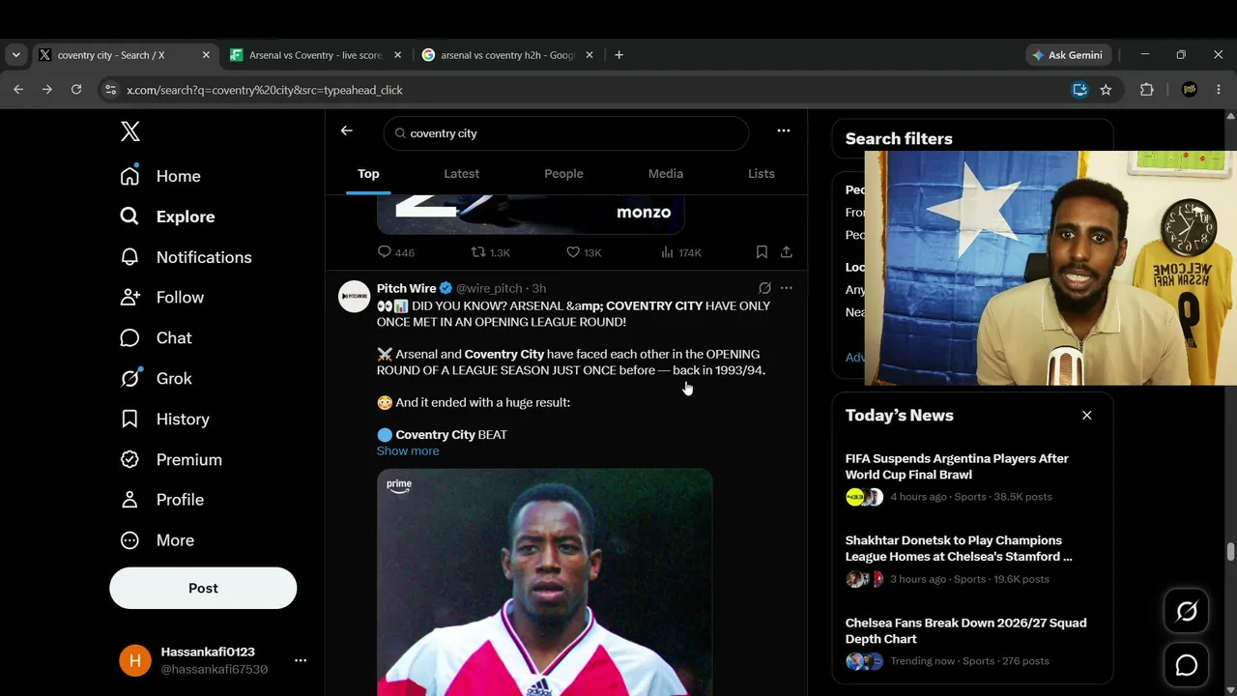Viewport: 1237px width, 696px height.
Task: Repost the post with 1.3K reposts
Action: [490, 252]
